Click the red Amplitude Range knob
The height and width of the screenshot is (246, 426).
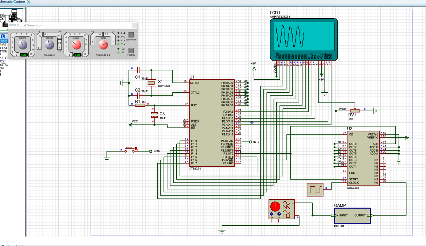coord(103,45)
